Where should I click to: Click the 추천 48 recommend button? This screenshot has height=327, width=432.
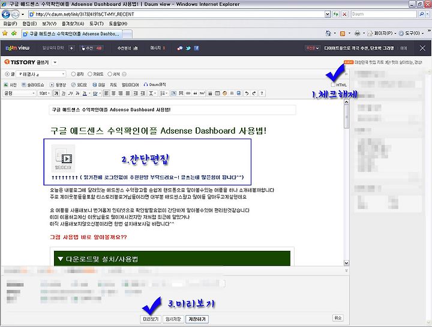click(x=91, y=48)
